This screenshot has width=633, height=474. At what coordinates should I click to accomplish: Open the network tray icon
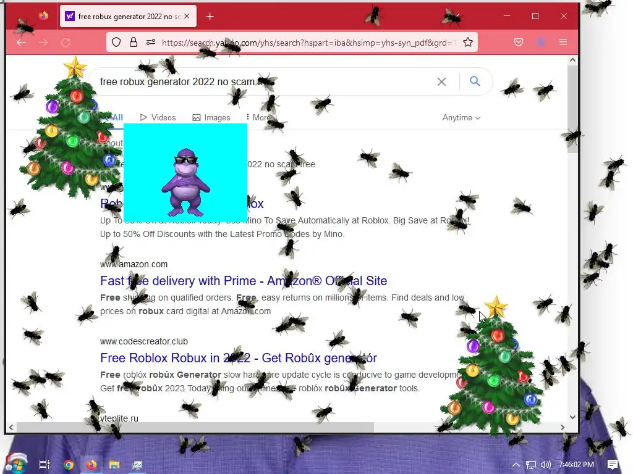point(531,465)
